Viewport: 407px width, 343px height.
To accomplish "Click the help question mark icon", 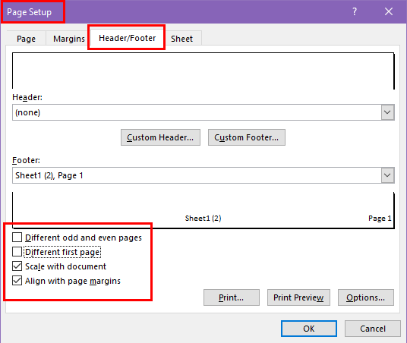I will pos(355,11).
